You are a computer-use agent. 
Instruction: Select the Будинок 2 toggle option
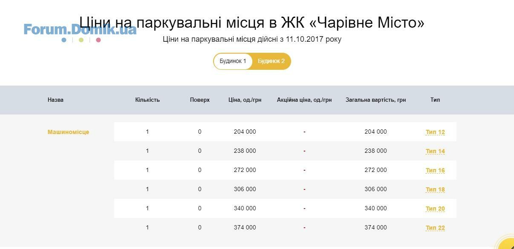point(271,61)
